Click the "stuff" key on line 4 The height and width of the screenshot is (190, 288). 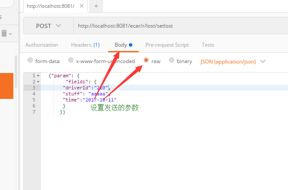click(72, 94)
